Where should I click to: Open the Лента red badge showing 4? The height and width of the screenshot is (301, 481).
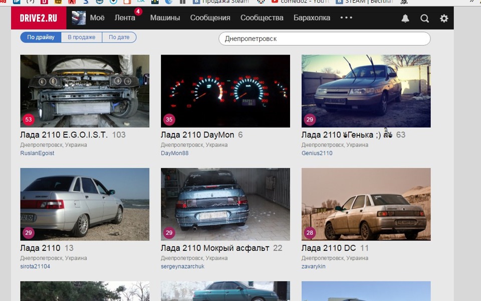pos(138,11)
